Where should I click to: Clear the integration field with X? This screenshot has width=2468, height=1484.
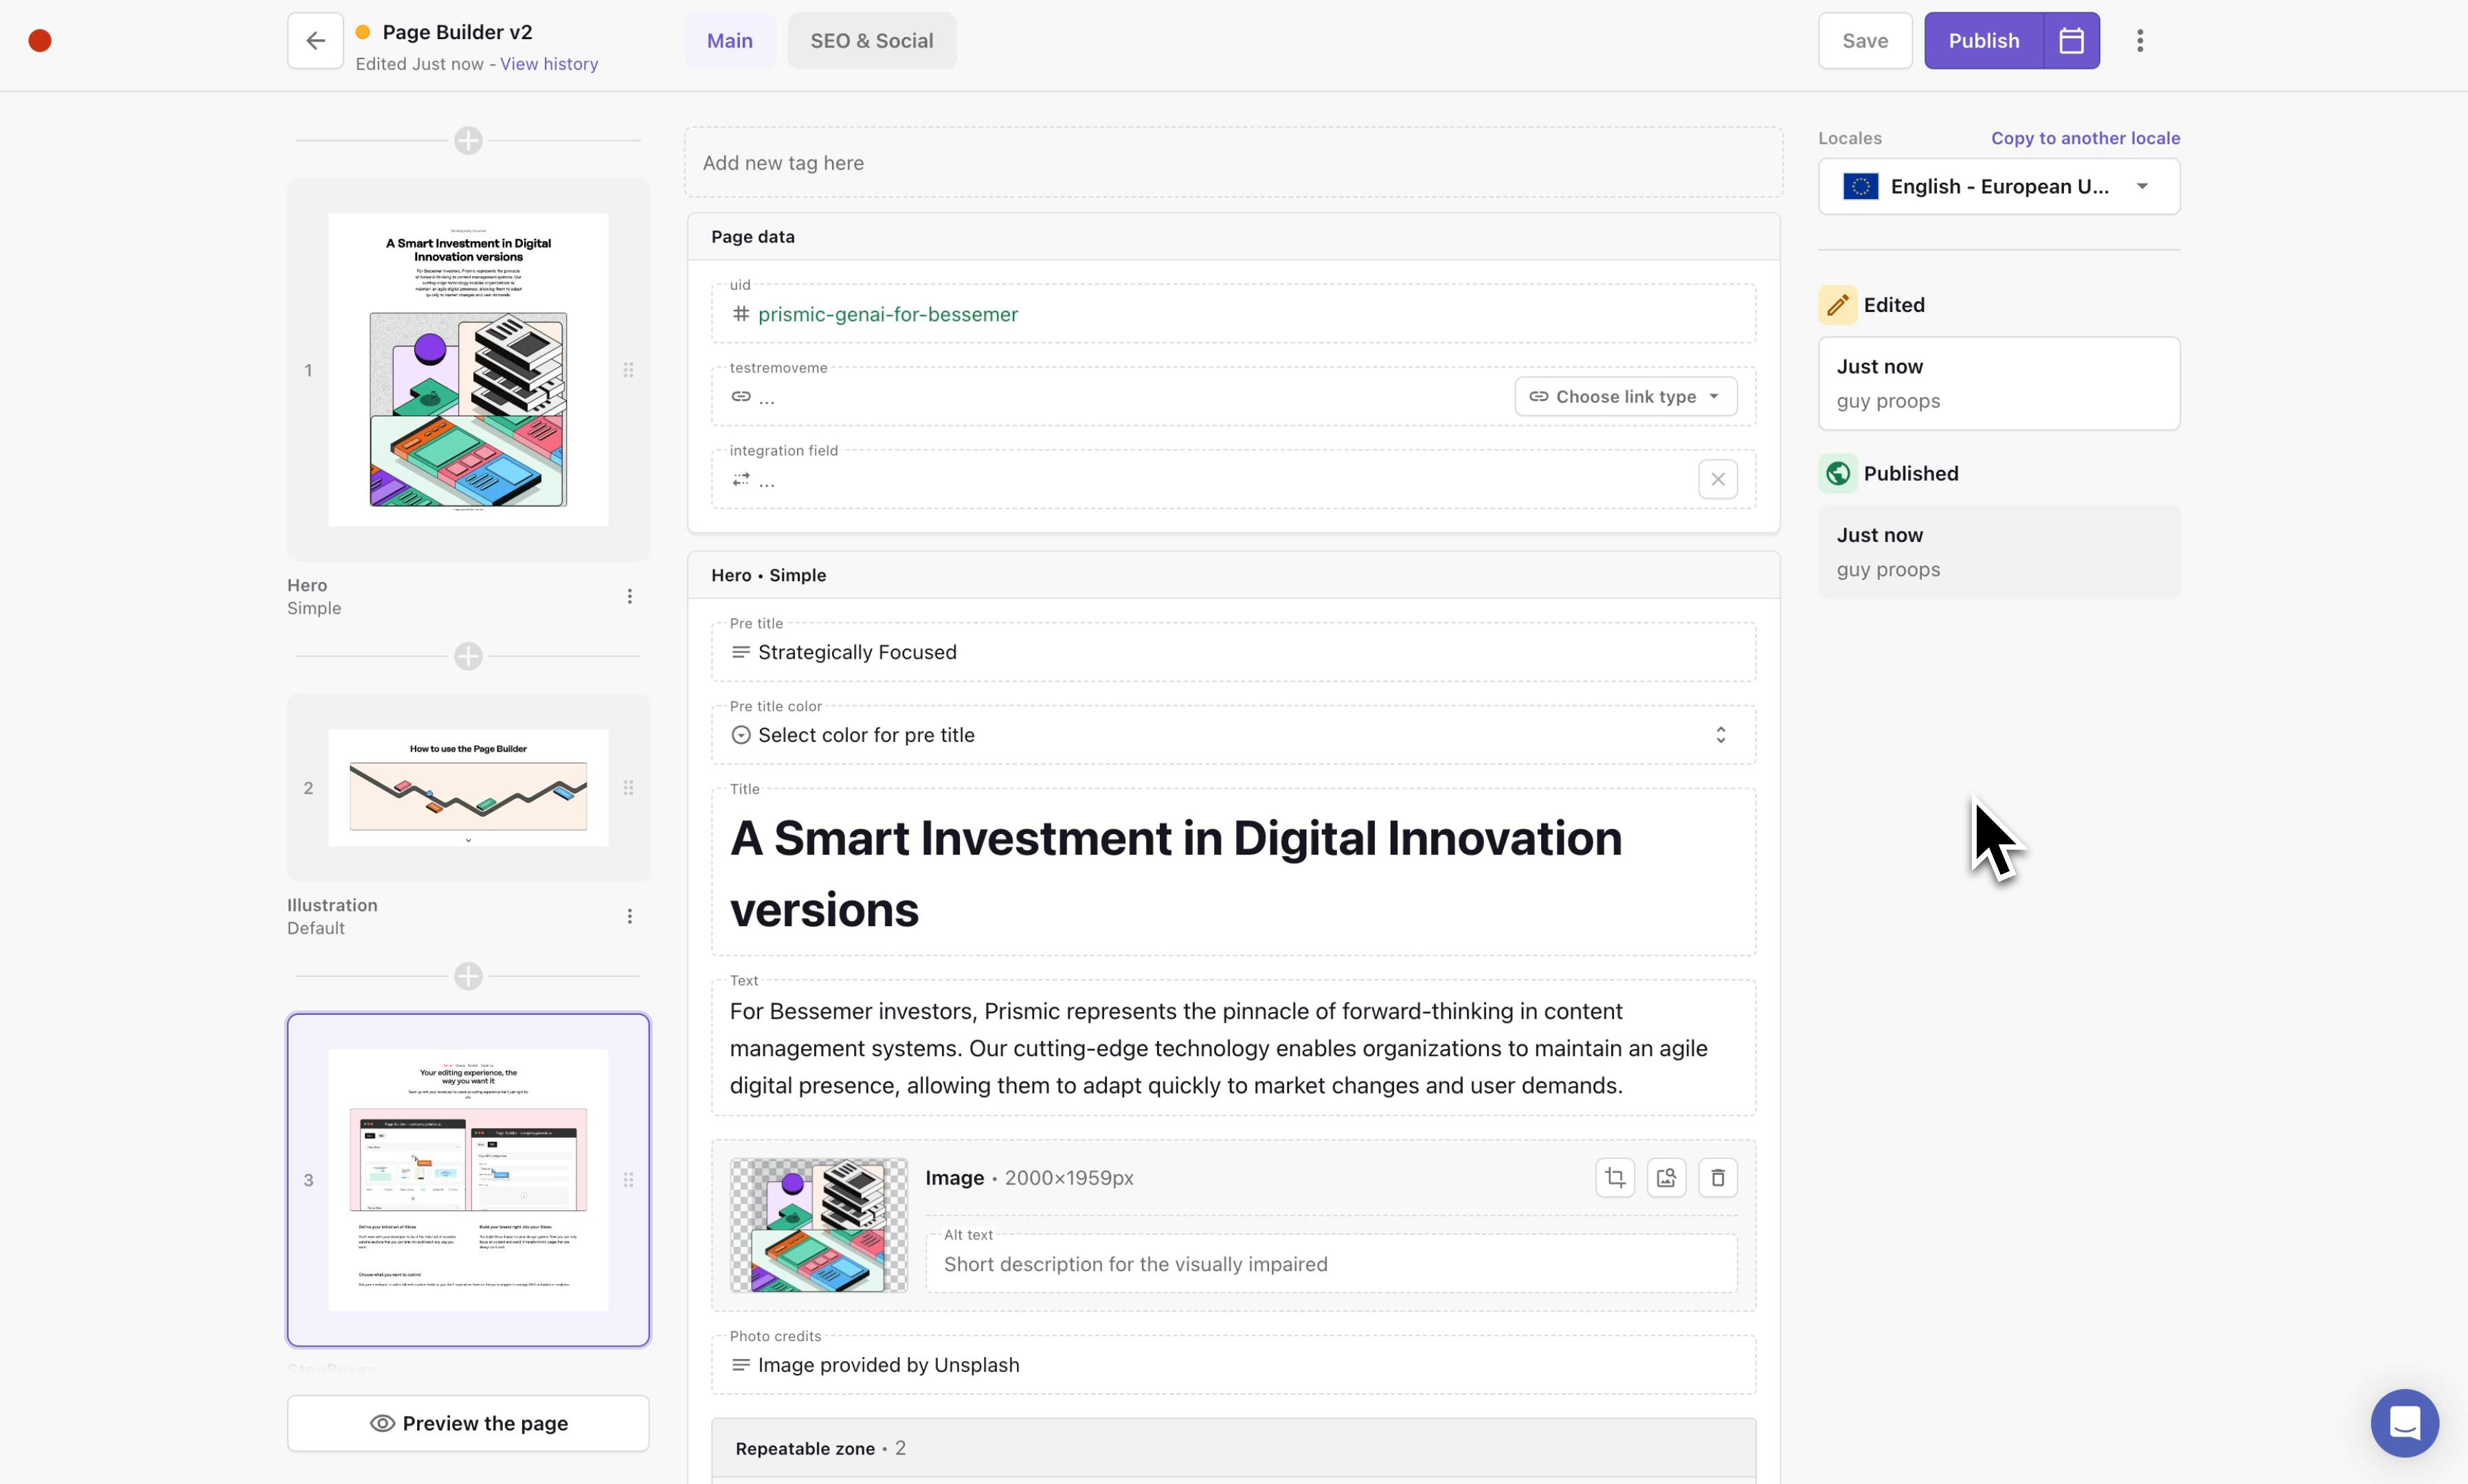1718,479
